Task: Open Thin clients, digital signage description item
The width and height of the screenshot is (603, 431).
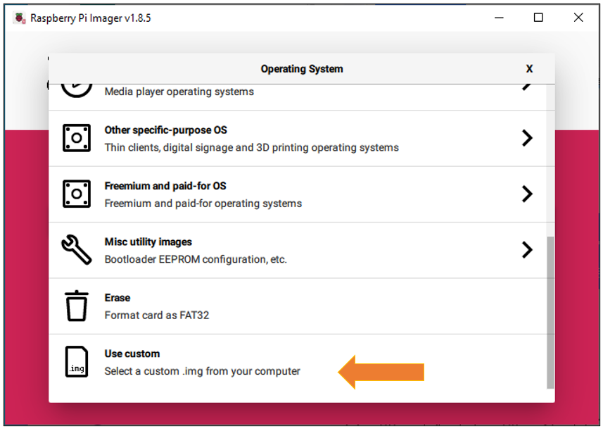Action: coord(251,147)
